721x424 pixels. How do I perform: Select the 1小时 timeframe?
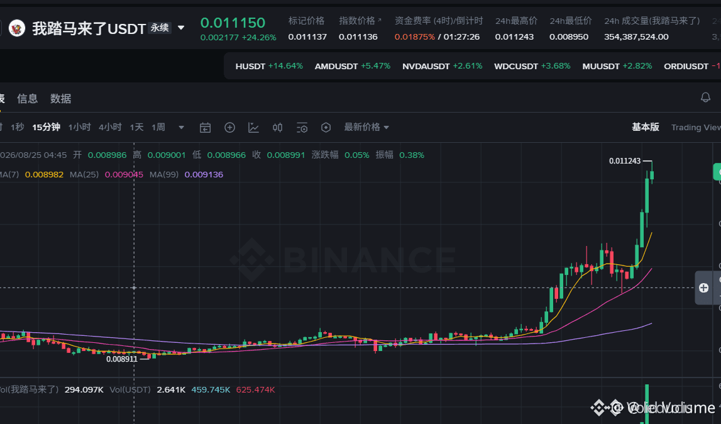tap(79, 127)
